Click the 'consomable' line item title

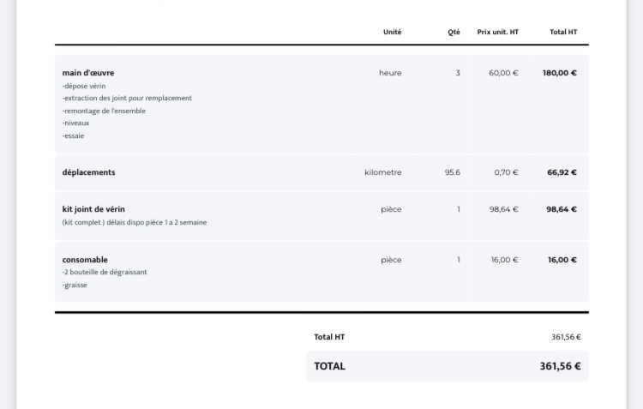pos(85,260)
